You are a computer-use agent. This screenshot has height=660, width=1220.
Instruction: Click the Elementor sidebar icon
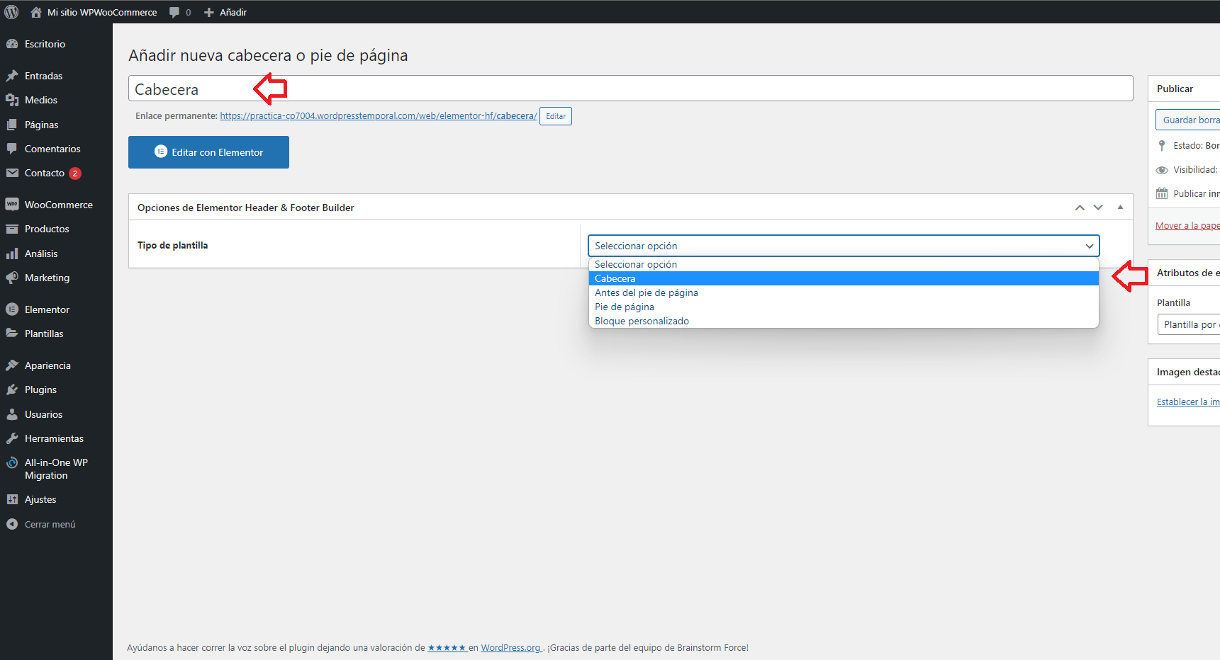12,309
